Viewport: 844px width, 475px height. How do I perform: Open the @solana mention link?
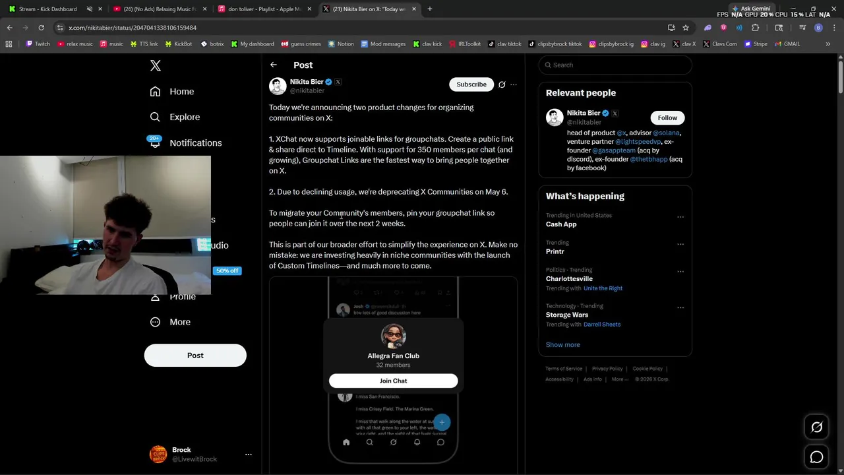(666, 133)
